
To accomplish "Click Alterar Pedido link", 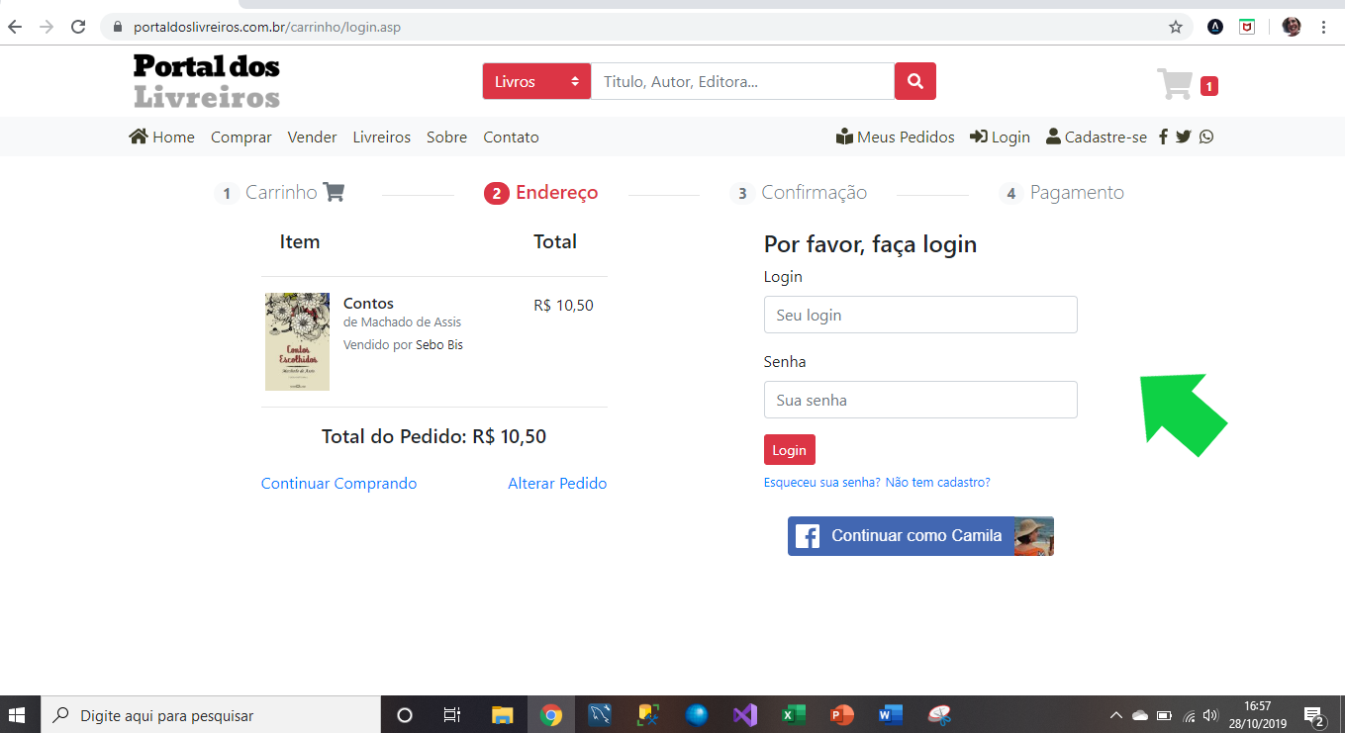I will tap(557, 484).
